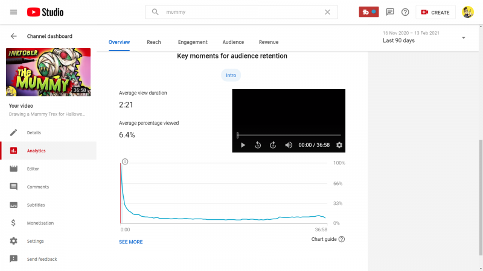Open the feedback messages icon in header
This screenshot has height=271, width=483.
click(x=390, y=12)
